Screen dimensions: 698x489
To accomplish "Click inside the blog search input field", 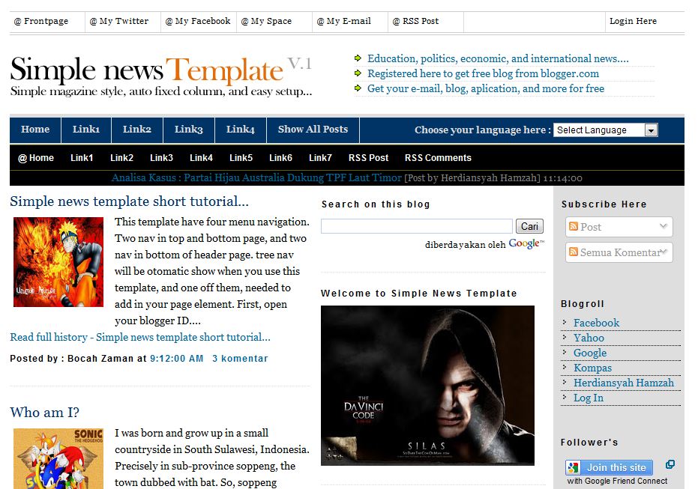I will (416, 225).
